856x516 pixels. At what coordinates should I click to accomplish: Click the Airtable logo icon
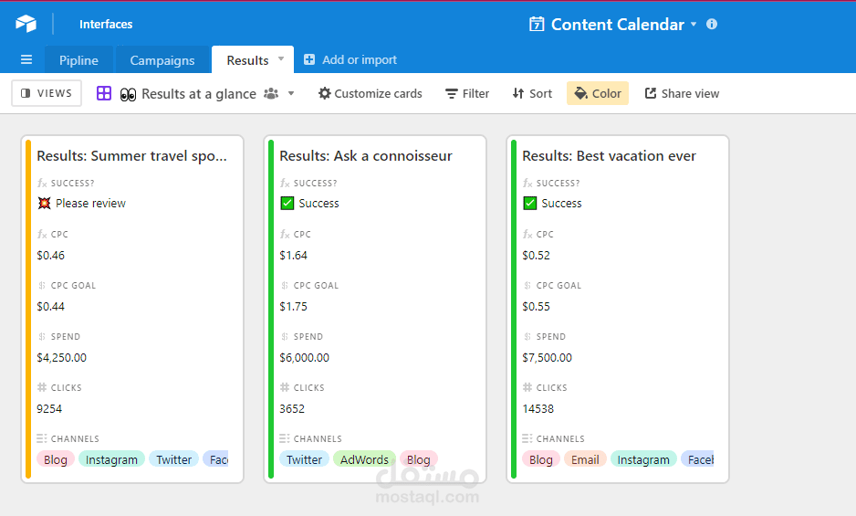tap(26, 24)
